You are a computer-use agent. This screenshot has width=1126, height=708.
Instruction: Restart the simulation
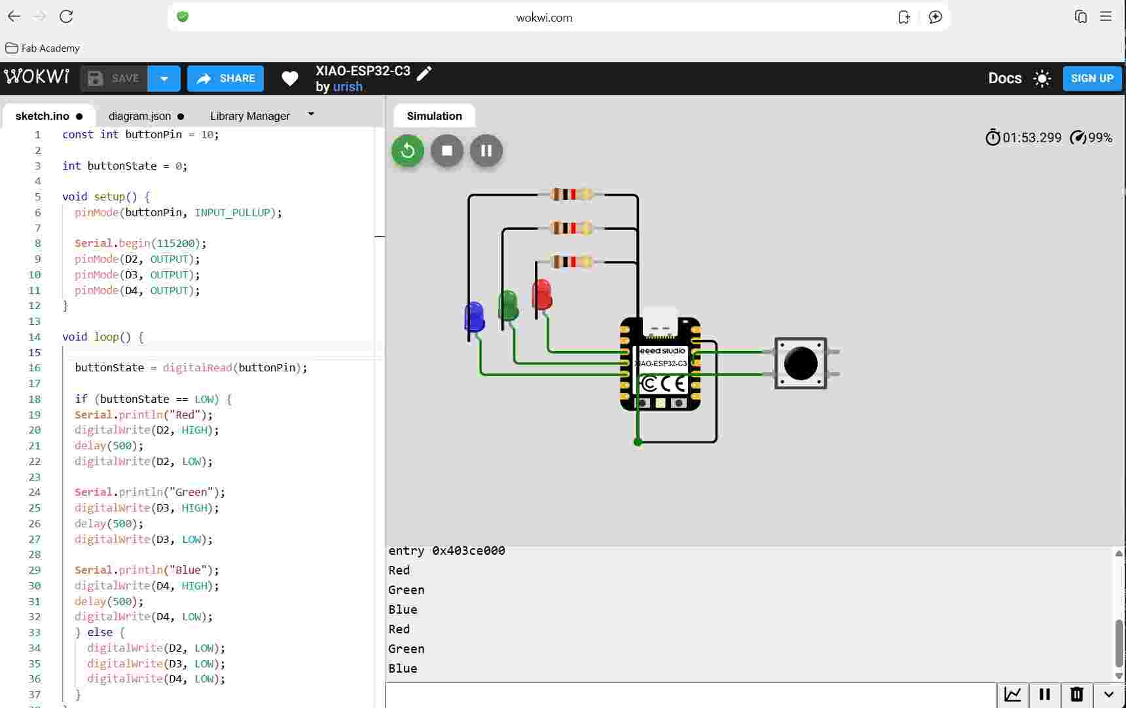408,151
